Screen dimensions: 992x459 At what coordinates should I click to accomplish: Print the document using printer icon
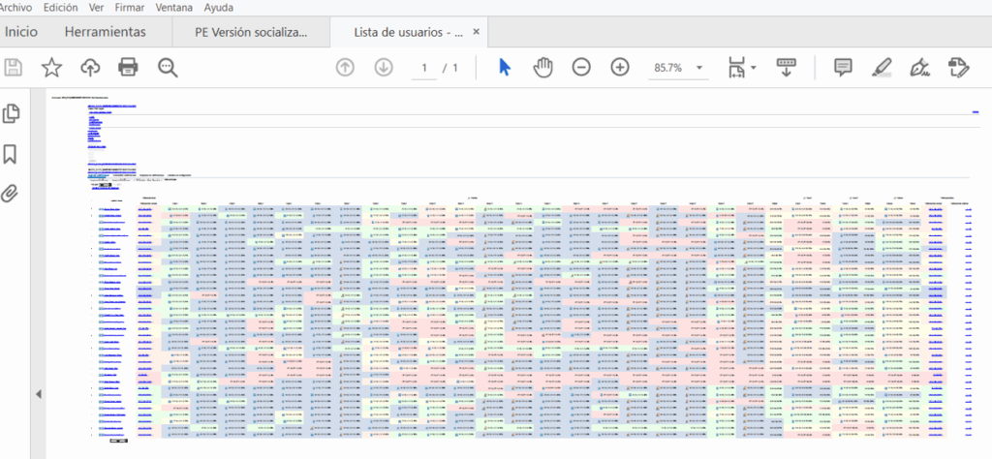[129, 67]
